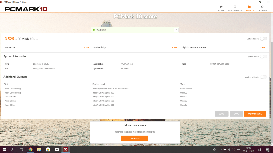273x153 pixels.
Task: Open Task View in the taskbar
Action: tap(21, 150)
